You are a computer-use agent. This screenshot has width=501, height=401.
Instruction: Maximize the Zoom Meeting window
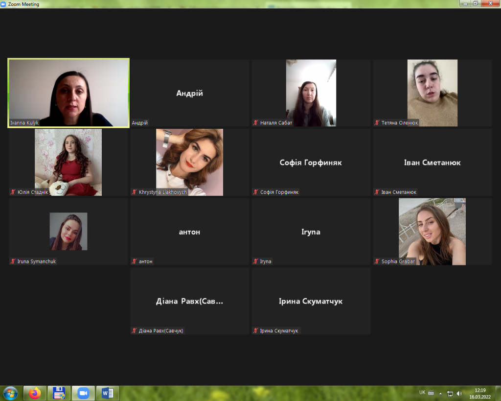475,3
